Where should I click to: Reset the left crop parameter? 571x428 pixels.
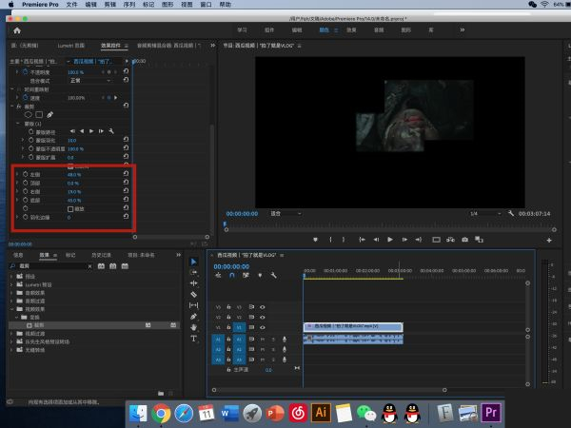coord(126,174)
